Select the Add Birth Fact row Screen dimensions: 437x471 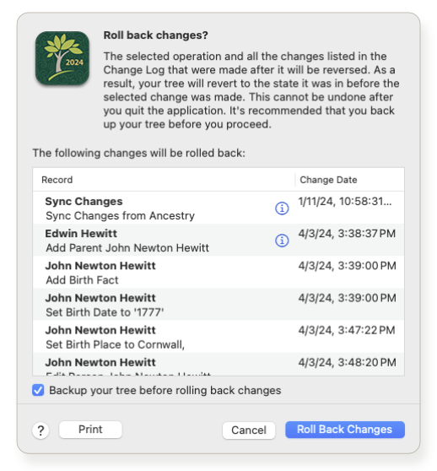tap(218, 272)
